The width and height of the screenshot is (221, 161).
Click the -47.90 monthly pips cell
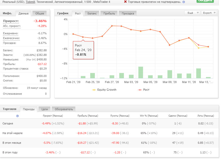click(x=115, y=143)
